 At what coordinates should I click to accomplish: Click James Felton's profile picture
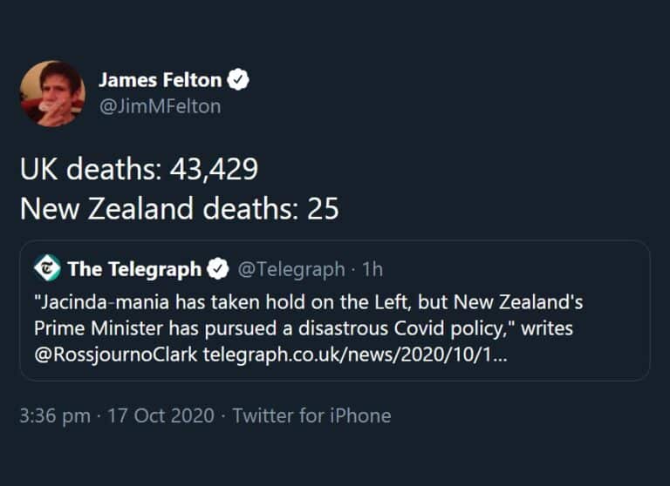[52, 94]
